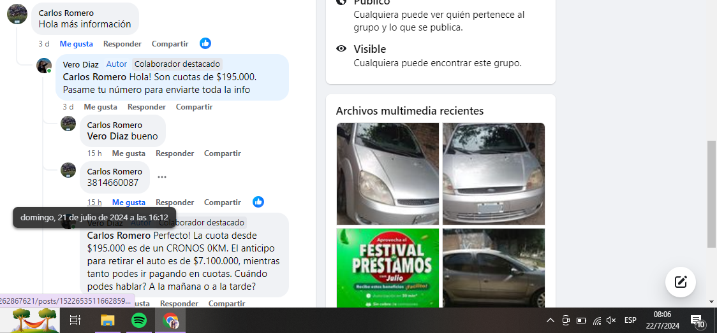Expand the hidden system tray icons chevron
This screenshot has height=333, width=717.
tap(551, 320)
